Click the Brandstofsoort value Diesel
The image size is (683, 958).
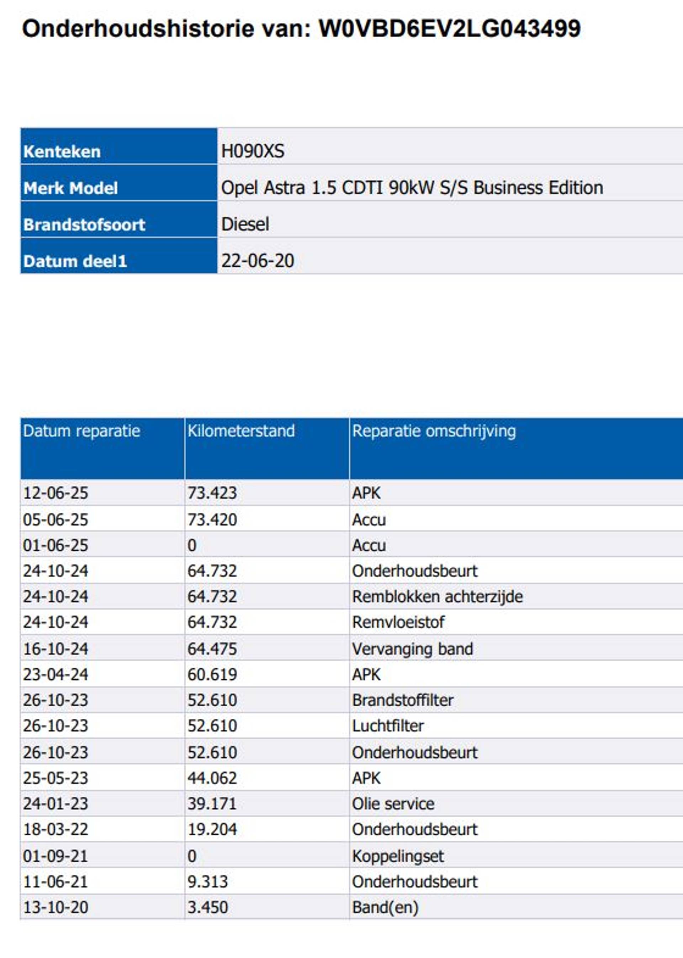tap(245, 224)
